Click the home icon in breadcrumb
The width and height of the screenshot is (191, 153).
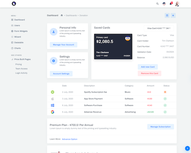(x=62, y=16)
